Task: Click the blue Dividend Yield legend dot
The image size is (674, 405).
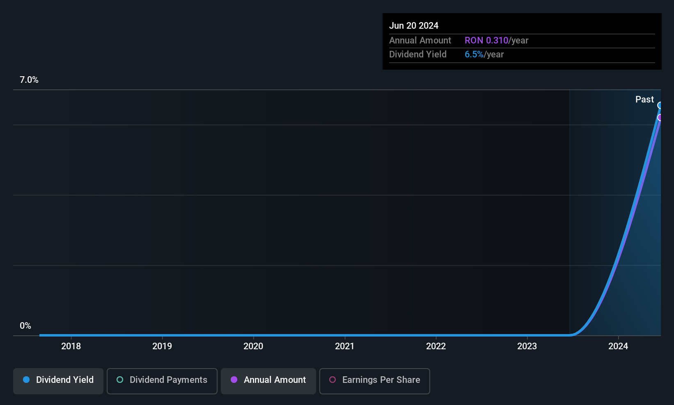Action: point(26,380)
